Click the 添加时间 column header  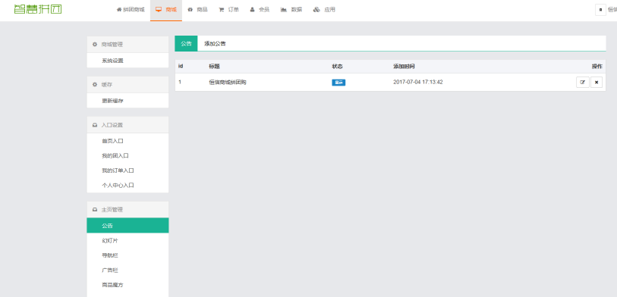[404, 67]
